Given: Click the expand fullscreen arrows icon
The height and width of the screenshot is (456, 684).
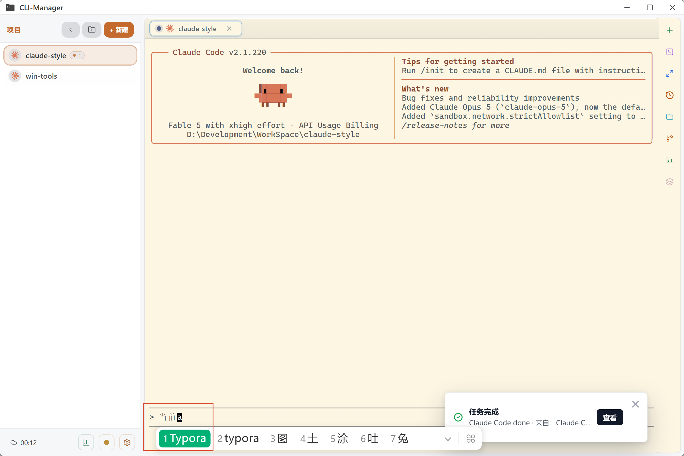Looking at the screenshot, I should click(669, 74).
